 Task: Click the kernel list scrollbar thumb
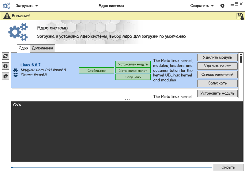(x=241, y=59)
